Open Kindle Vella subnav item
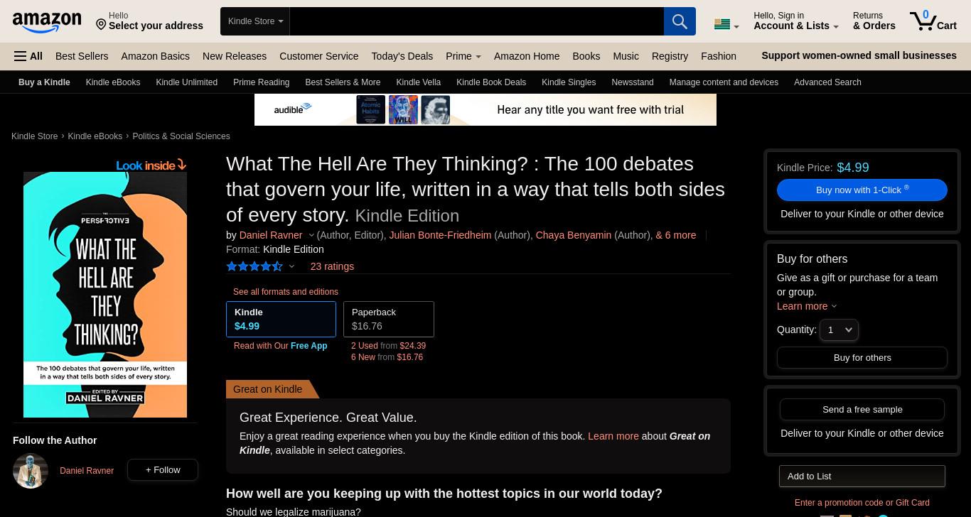 [418, 82]
